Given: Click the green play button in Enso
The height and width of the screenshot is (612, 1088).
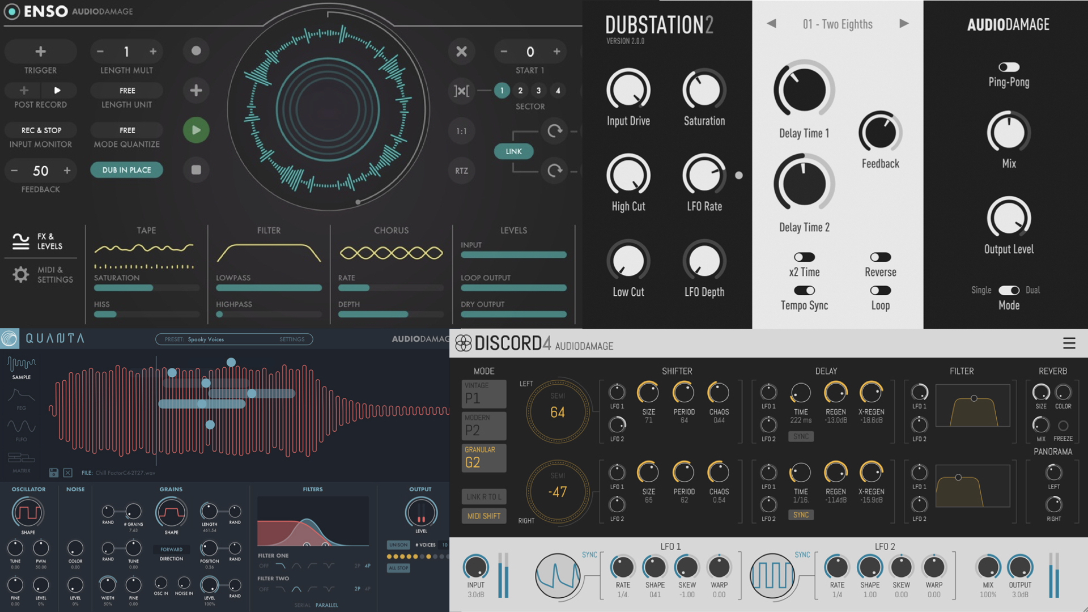Looking at the screenshot, I should 196,130.
